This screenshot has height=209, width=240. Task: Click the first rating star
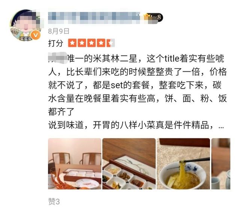pos(72,43)
